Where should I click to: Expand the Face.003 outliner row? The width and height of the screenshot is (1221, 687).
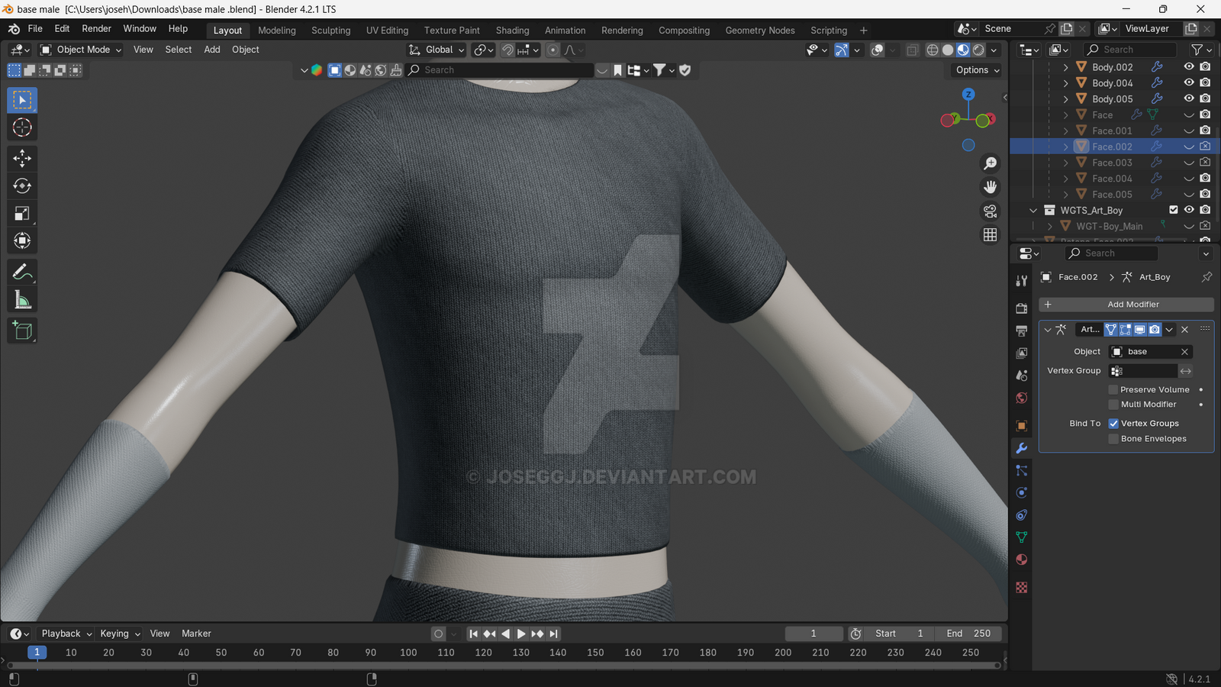pos(1066,163)
